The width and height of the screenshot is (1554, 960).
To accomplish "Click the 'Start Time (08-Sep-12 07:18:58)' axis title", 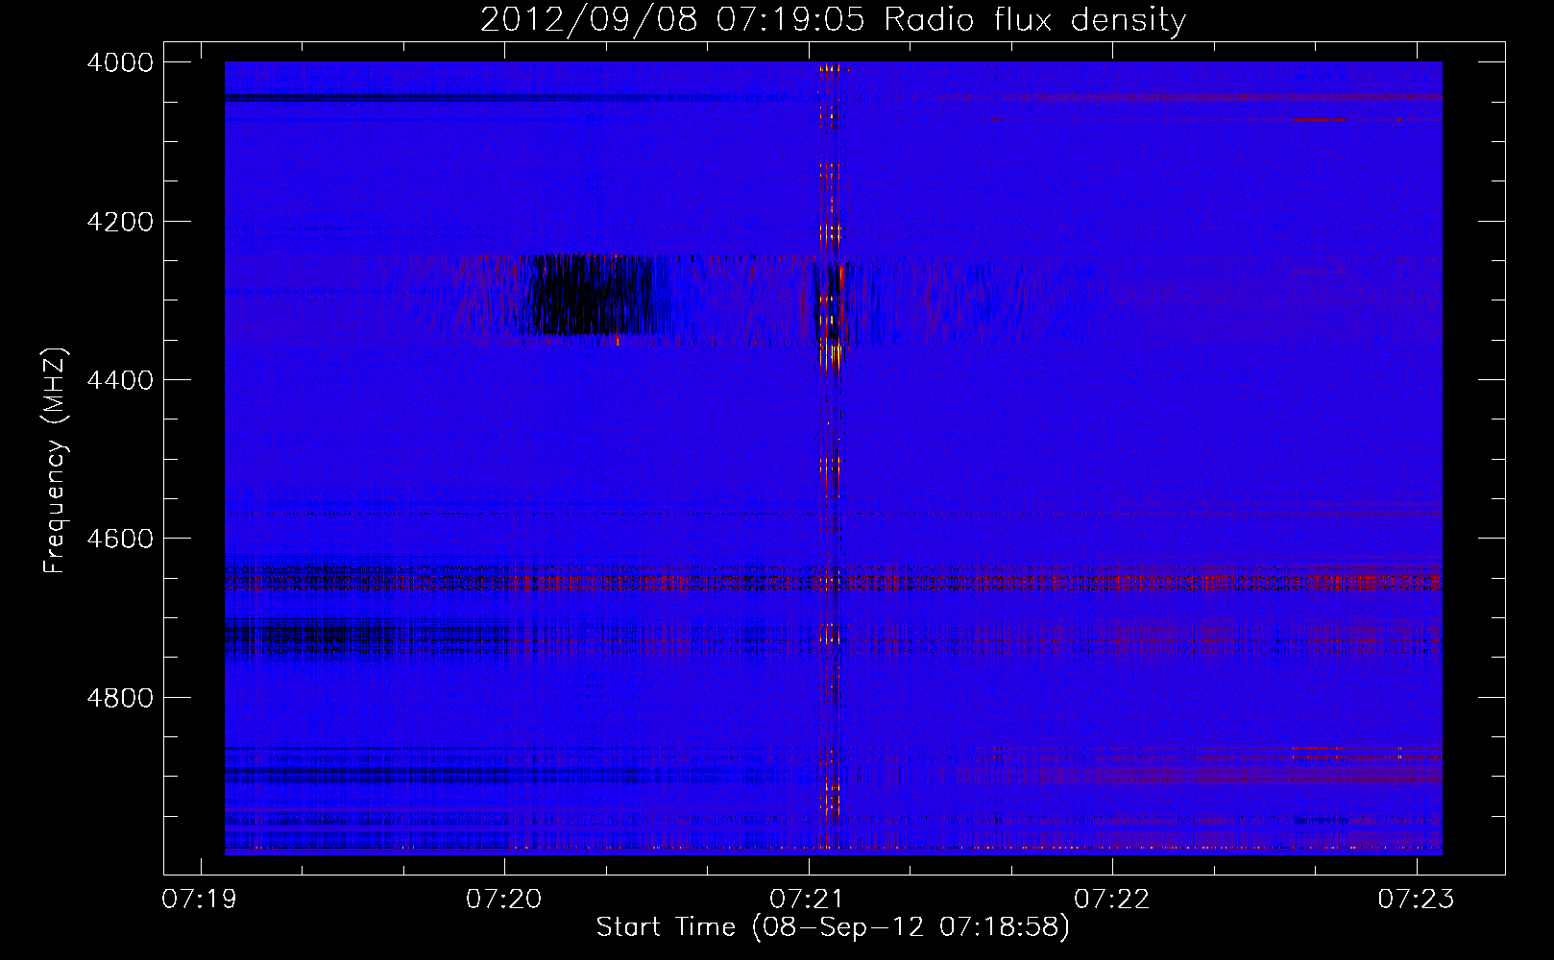I will click(833, 927).
